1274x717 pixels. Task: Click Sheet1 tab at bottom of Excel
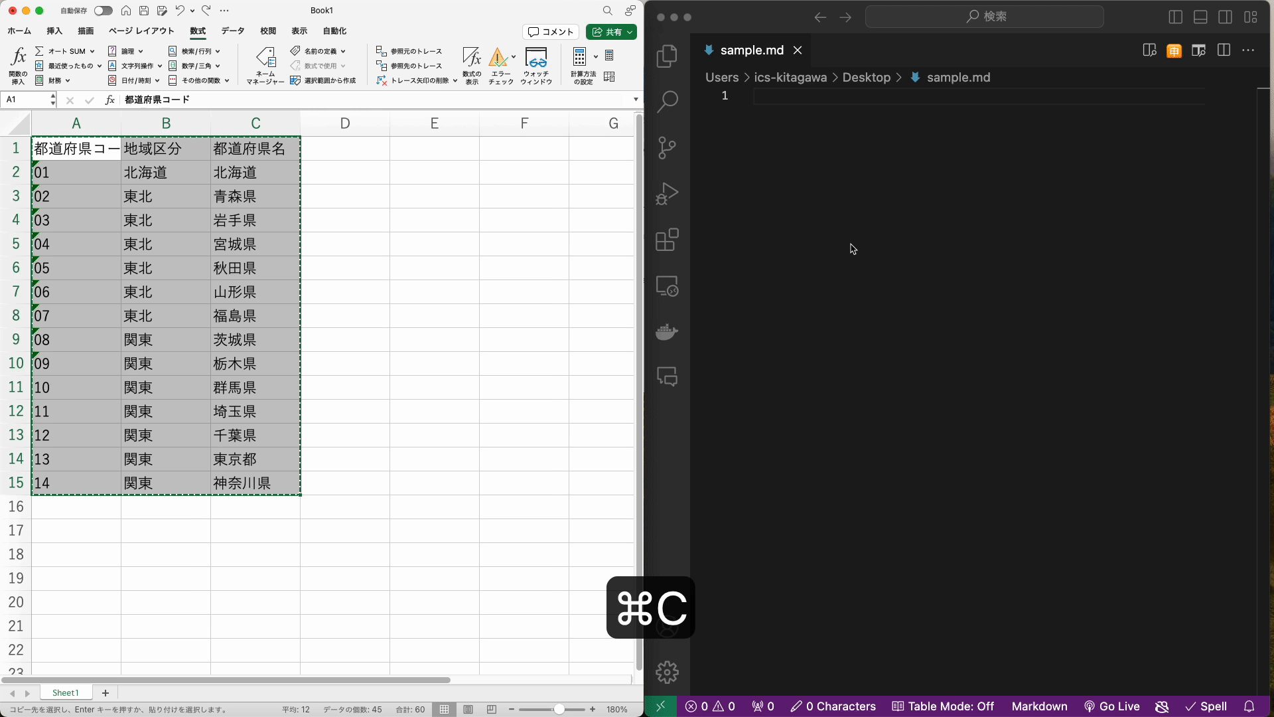[x=66, y=692]
